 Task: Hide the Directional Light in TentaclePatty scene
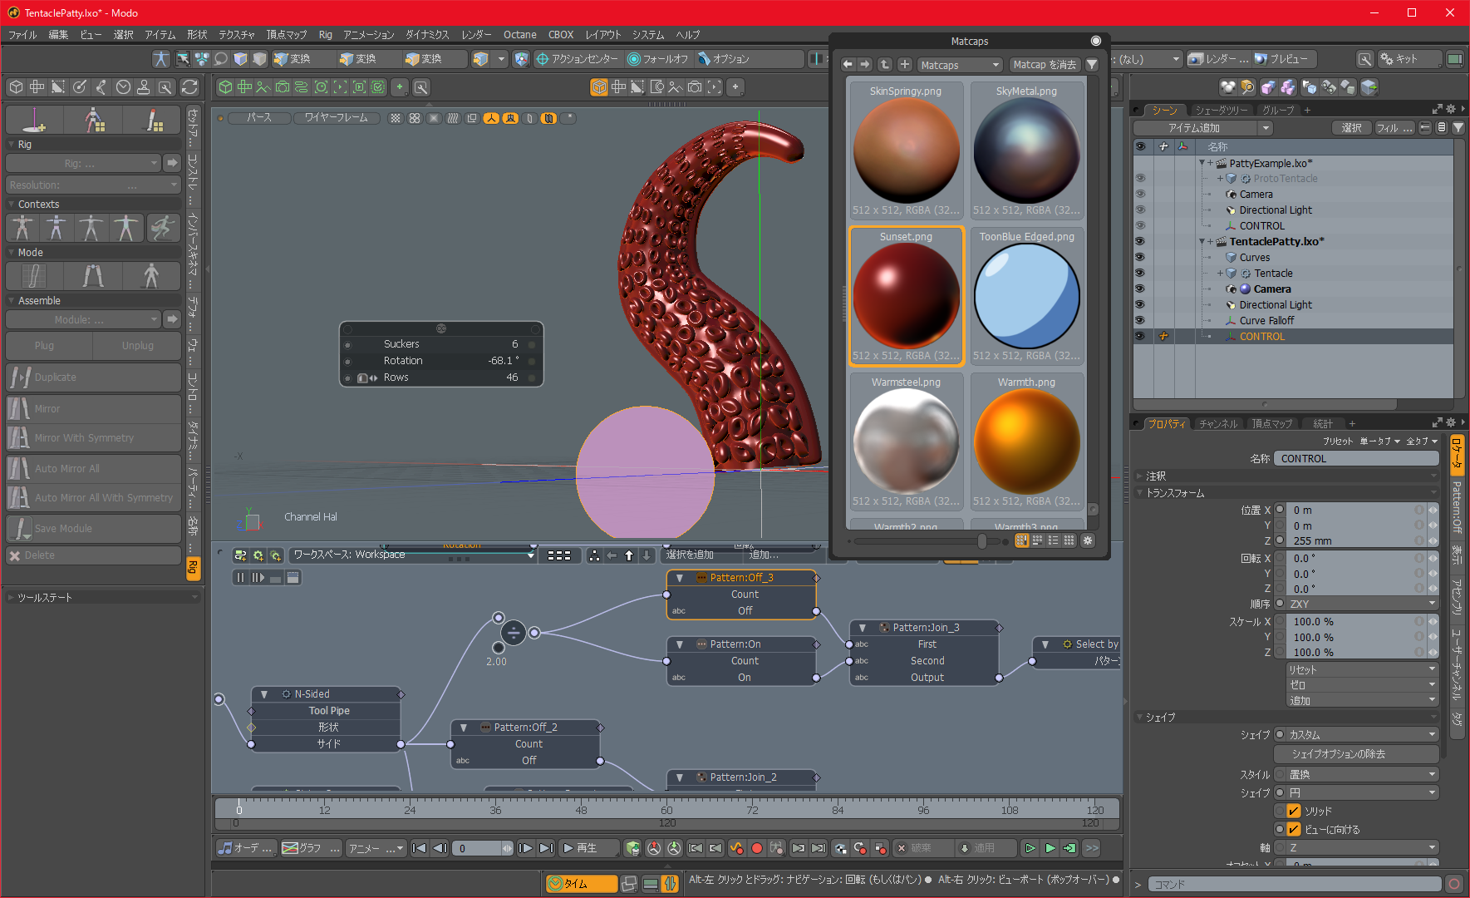(1140, 305)
